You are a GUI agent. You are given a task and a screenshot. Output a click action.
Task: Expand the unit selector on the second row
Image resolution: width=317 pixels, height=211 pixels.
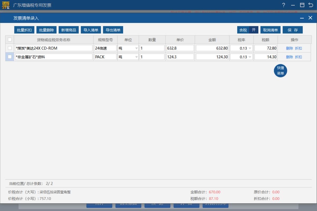(136, 56)
